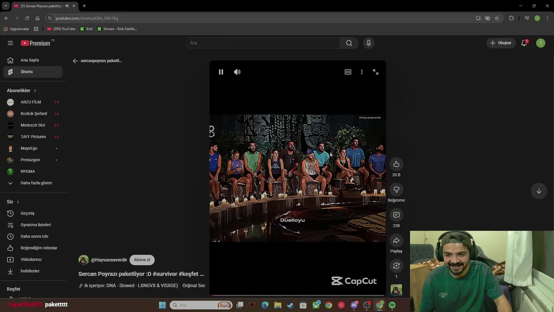Open the Shorts three-dot options menu

362,72
